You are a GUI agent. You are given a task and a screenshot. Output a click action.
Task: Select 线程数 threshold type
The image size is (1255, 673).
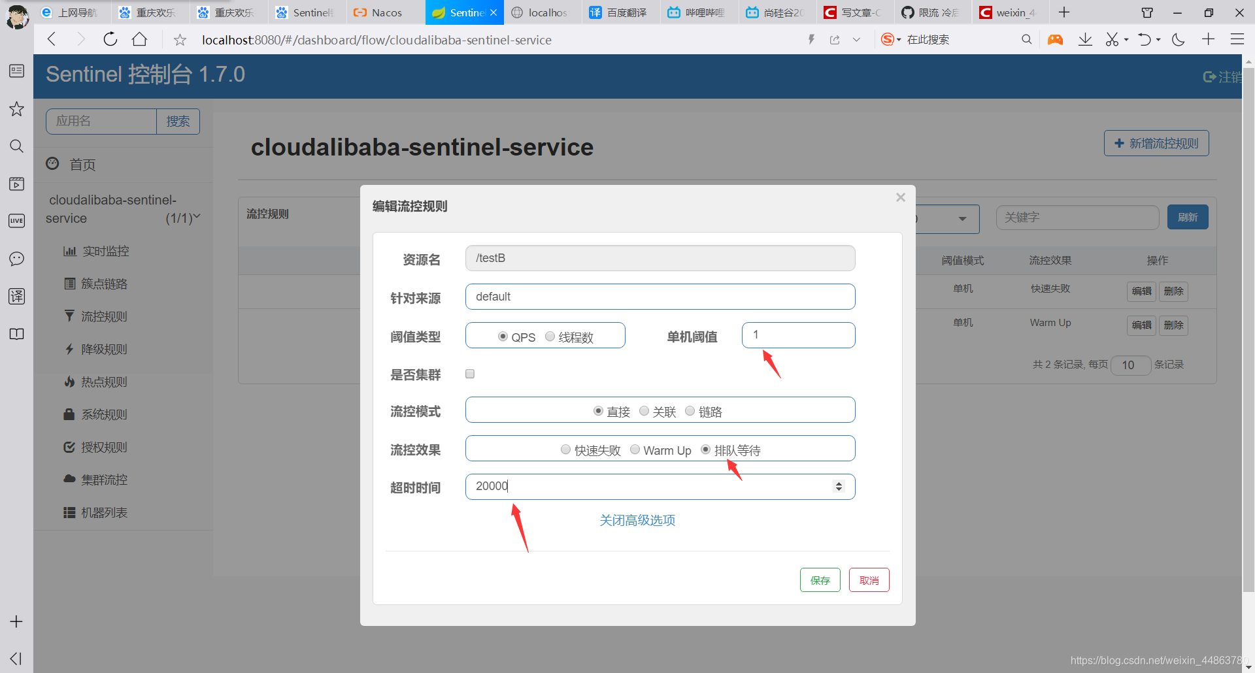point(550,336)
